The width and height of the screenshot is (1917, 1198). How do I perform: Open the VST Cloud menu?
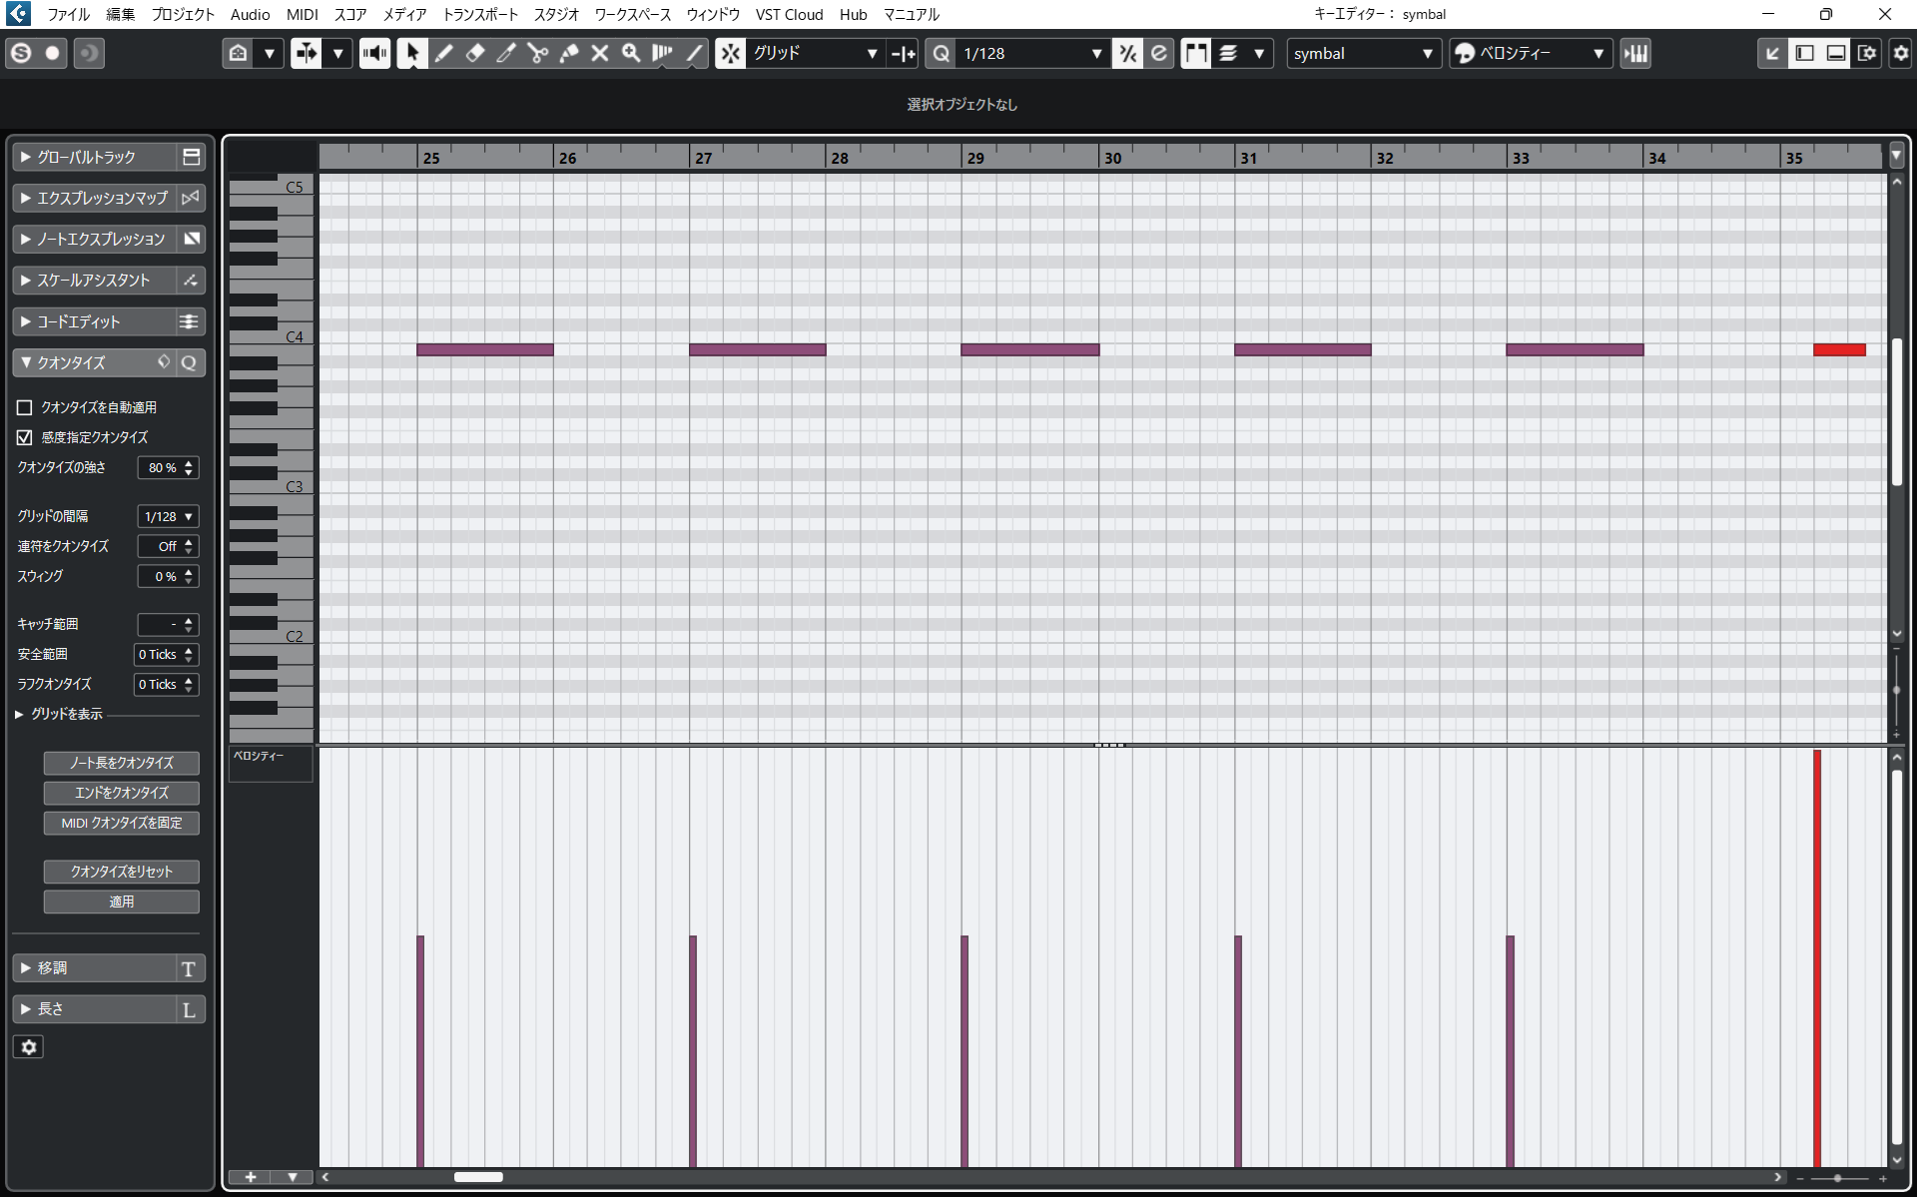coord(789,15)
